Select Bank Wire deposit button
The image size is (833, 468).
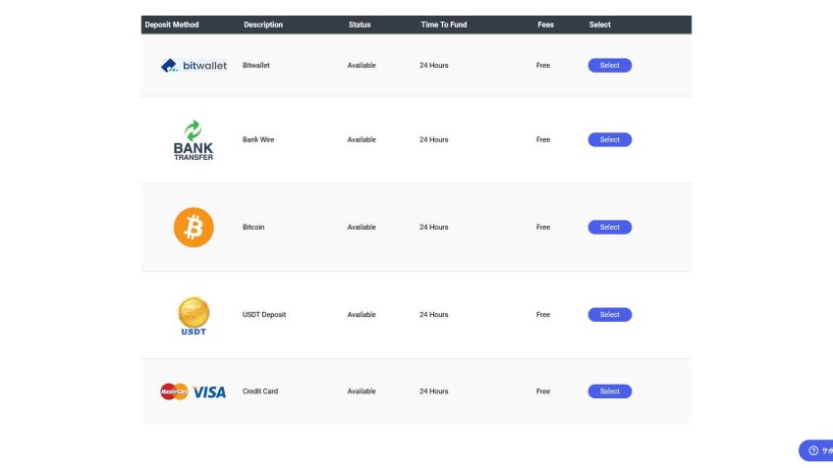[x=609, y=139]
